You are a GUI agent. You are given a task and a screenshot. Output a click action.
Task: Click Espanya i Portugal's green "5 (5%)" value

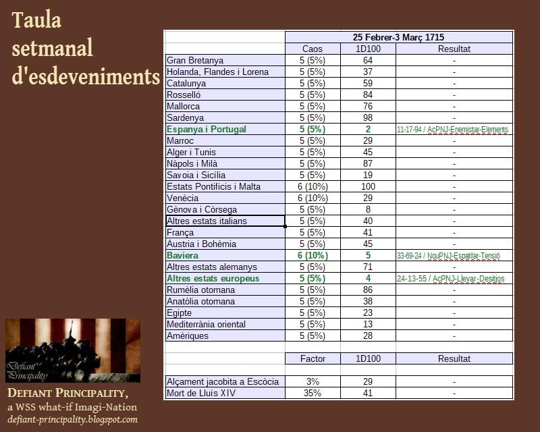(x=313, y=129)
